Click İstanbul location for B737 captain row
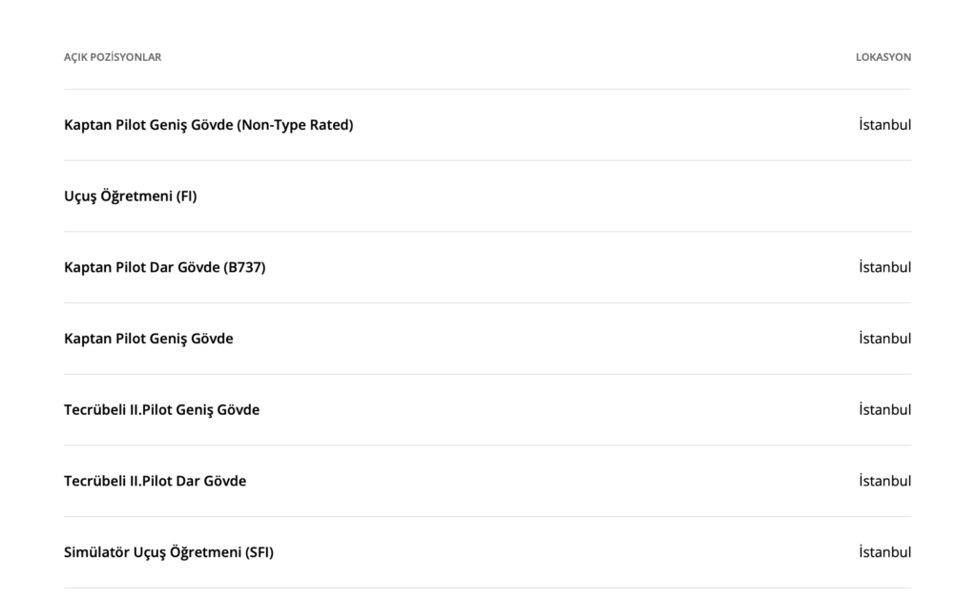Viewport: 977px width, 600px height. 884,267
